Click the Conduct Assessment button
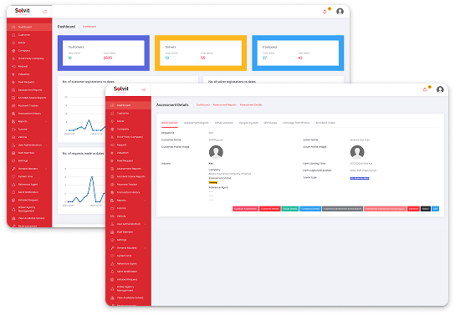This screenshot has width=455, height=315. (x=245, y=209)
